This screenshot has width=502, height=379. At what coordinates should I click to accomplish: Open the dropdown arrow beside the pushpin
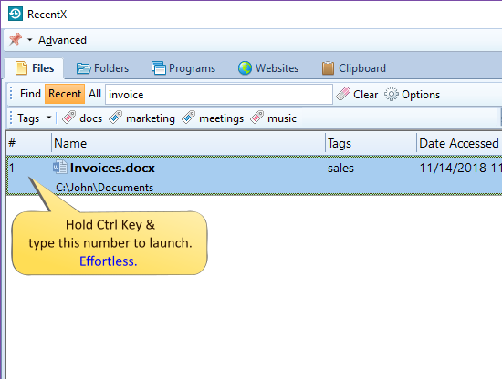click(30, 40)
